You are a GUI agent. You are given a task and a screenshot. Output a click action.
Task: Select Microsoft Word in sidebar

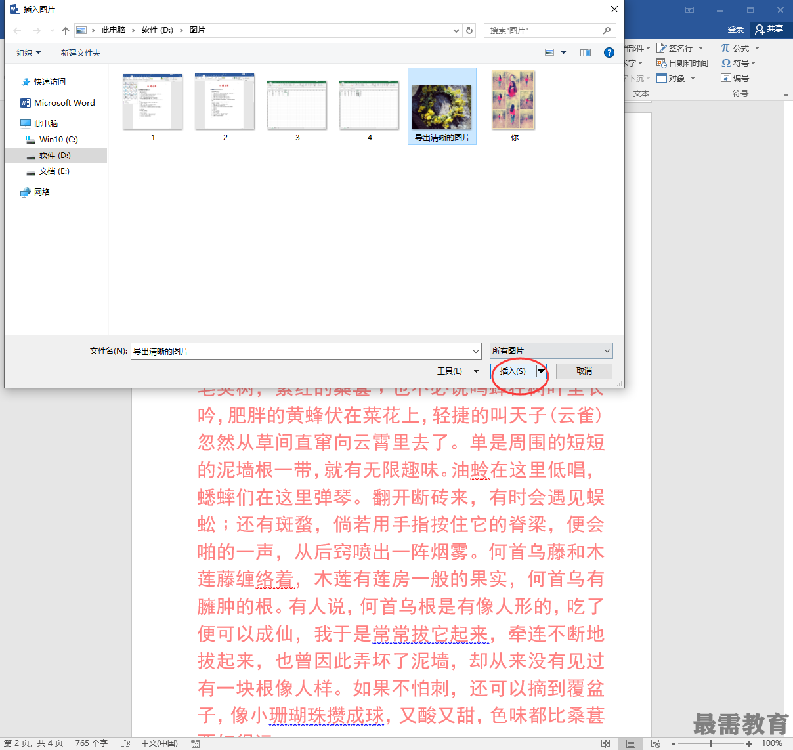click(58, 103)
